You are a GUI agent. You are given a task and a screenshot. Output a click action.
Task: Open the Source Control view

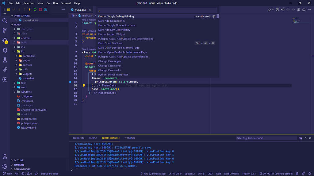coord(5,31)
